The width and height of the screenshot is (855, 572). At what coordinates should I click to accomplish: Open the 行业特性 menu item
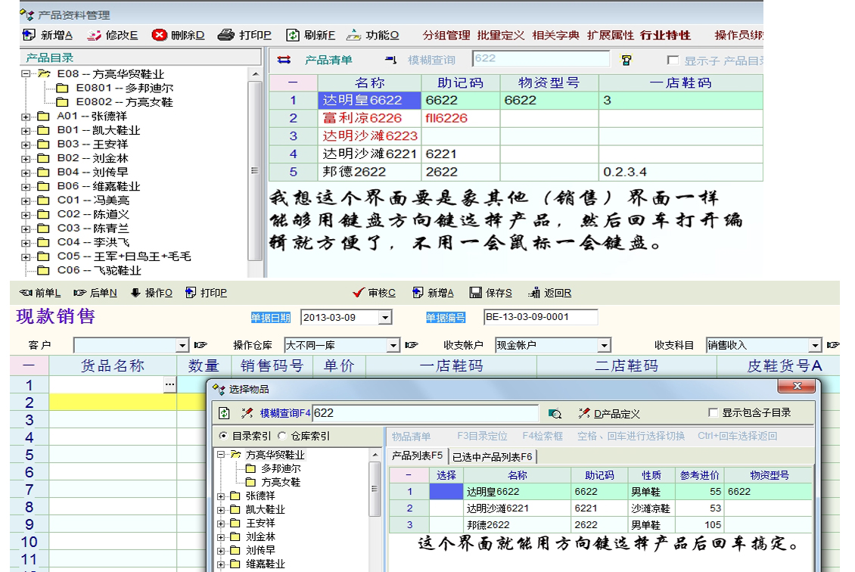665,35
